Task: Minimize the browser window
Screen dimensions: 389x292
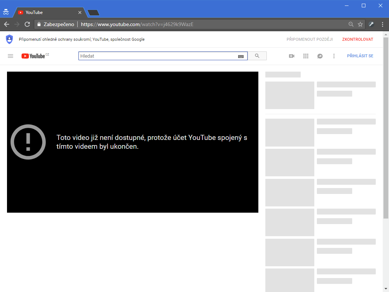Action: (x=347, y=6)
